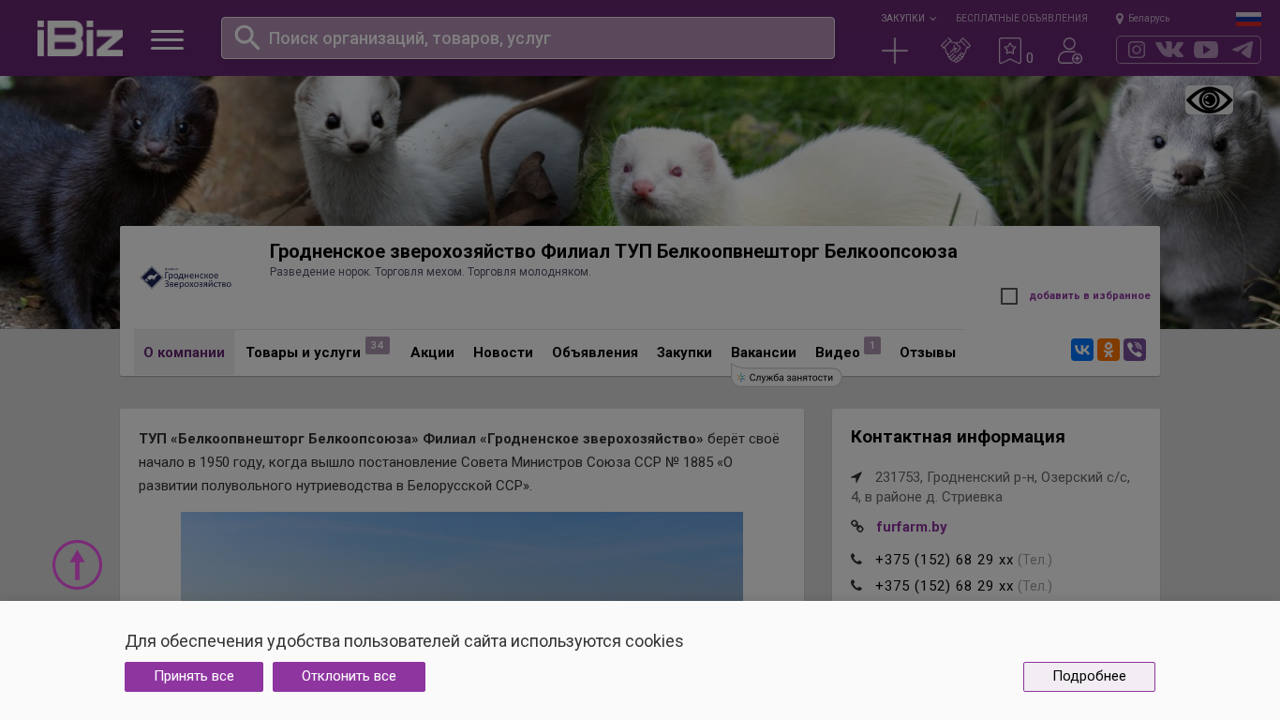Screen dimensions: 1280x720
Task: Accept all cookies with Принять все
Action: click(194, 677)
